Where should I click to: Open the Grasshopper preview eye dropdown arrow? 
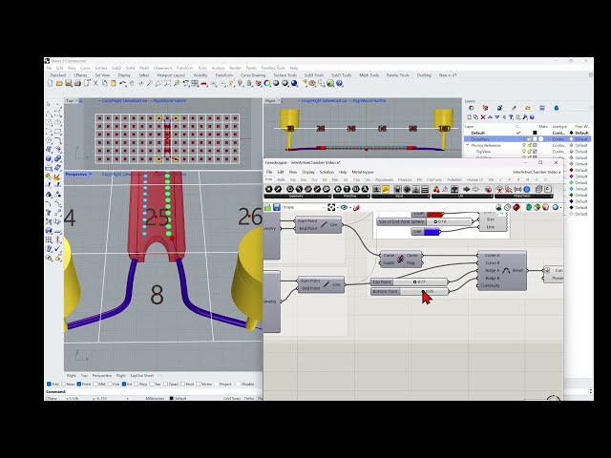click(x=348, y=208)
